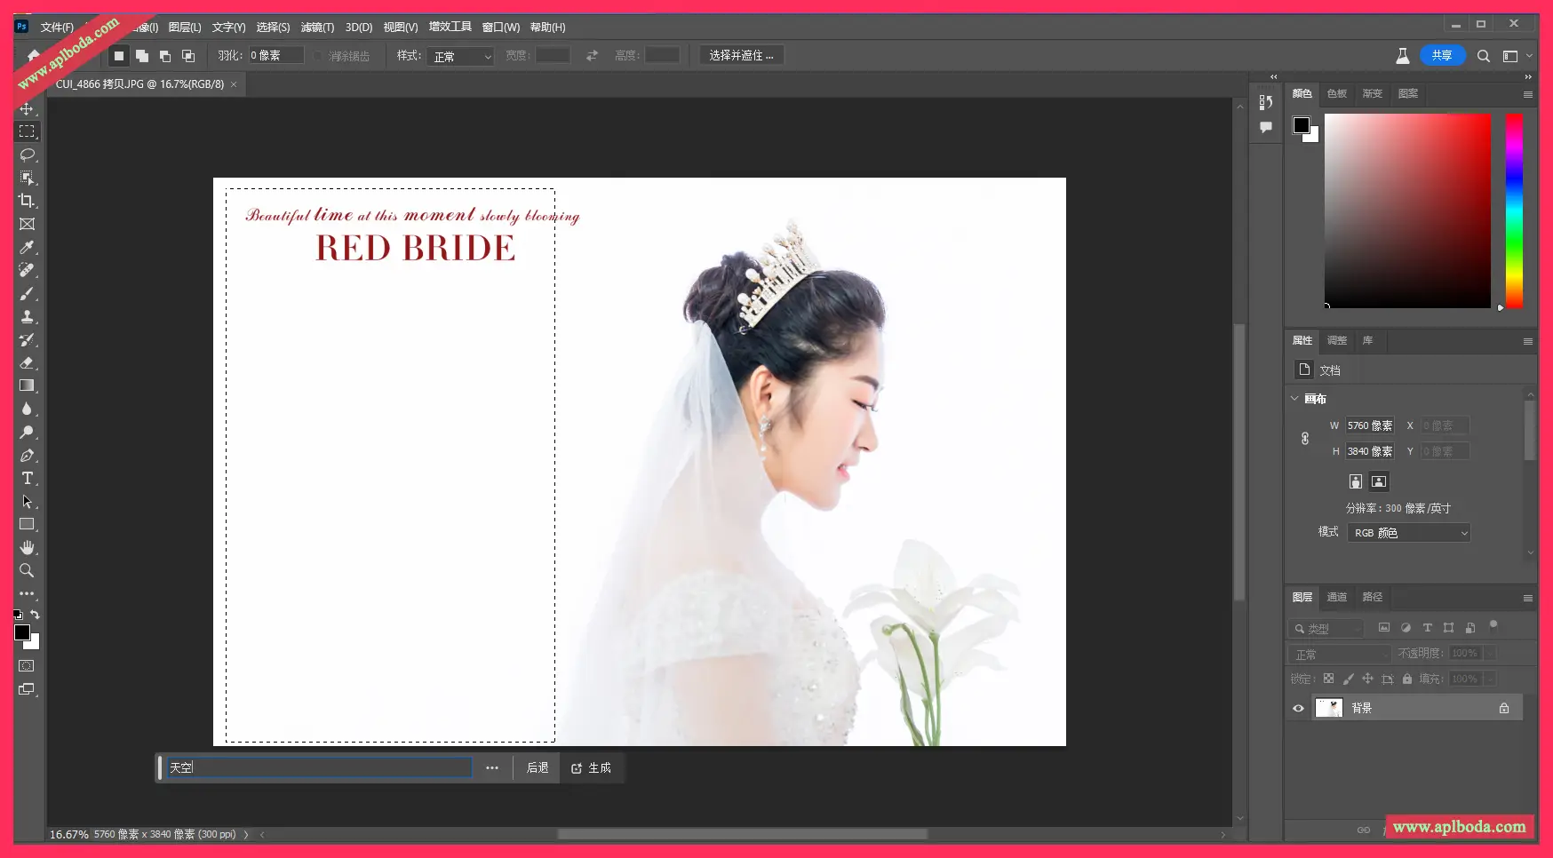Select the Pen tool

tap(28, 456)
